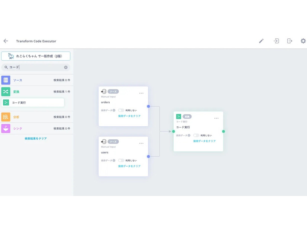The width and height of the screenshot is (307, 231).
Task: Open three-dot menu on users node
Action: pos(141,143)
